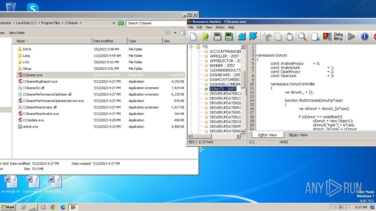Click the Compile script play icon
The image size is (376, 211).
pyautogui.click(x=351, y=36)
